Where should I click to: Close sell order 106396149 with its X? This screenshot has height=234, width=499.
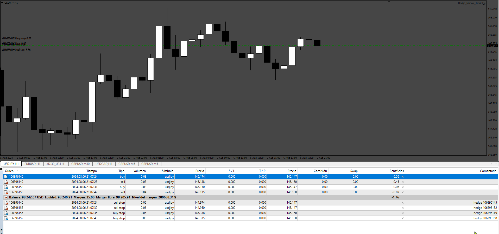(402, 182)
